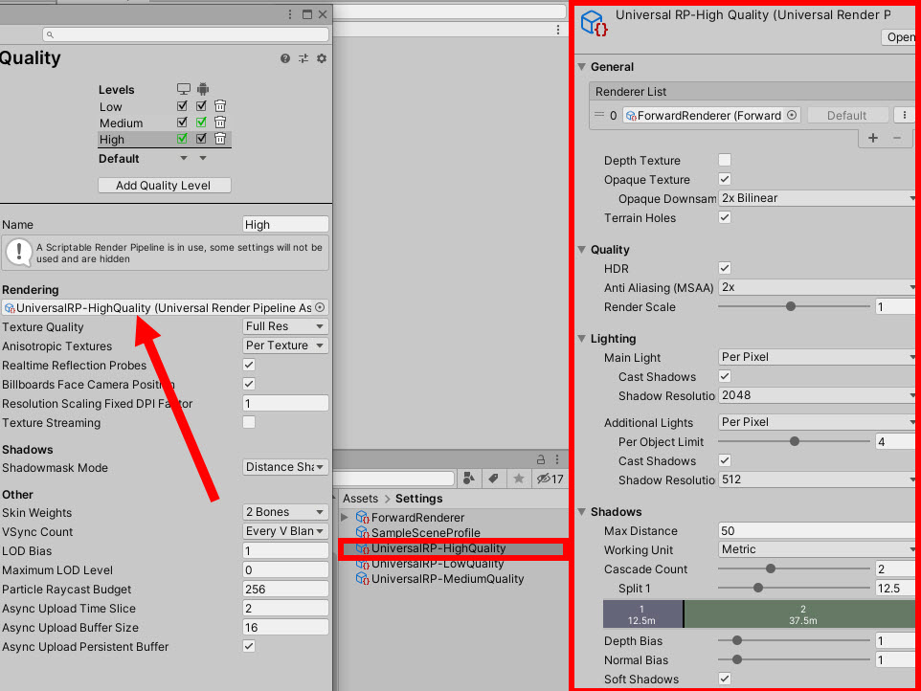
Task: Select UniversalRP-LowQuality asset in Project
Action: click(430, 564)
